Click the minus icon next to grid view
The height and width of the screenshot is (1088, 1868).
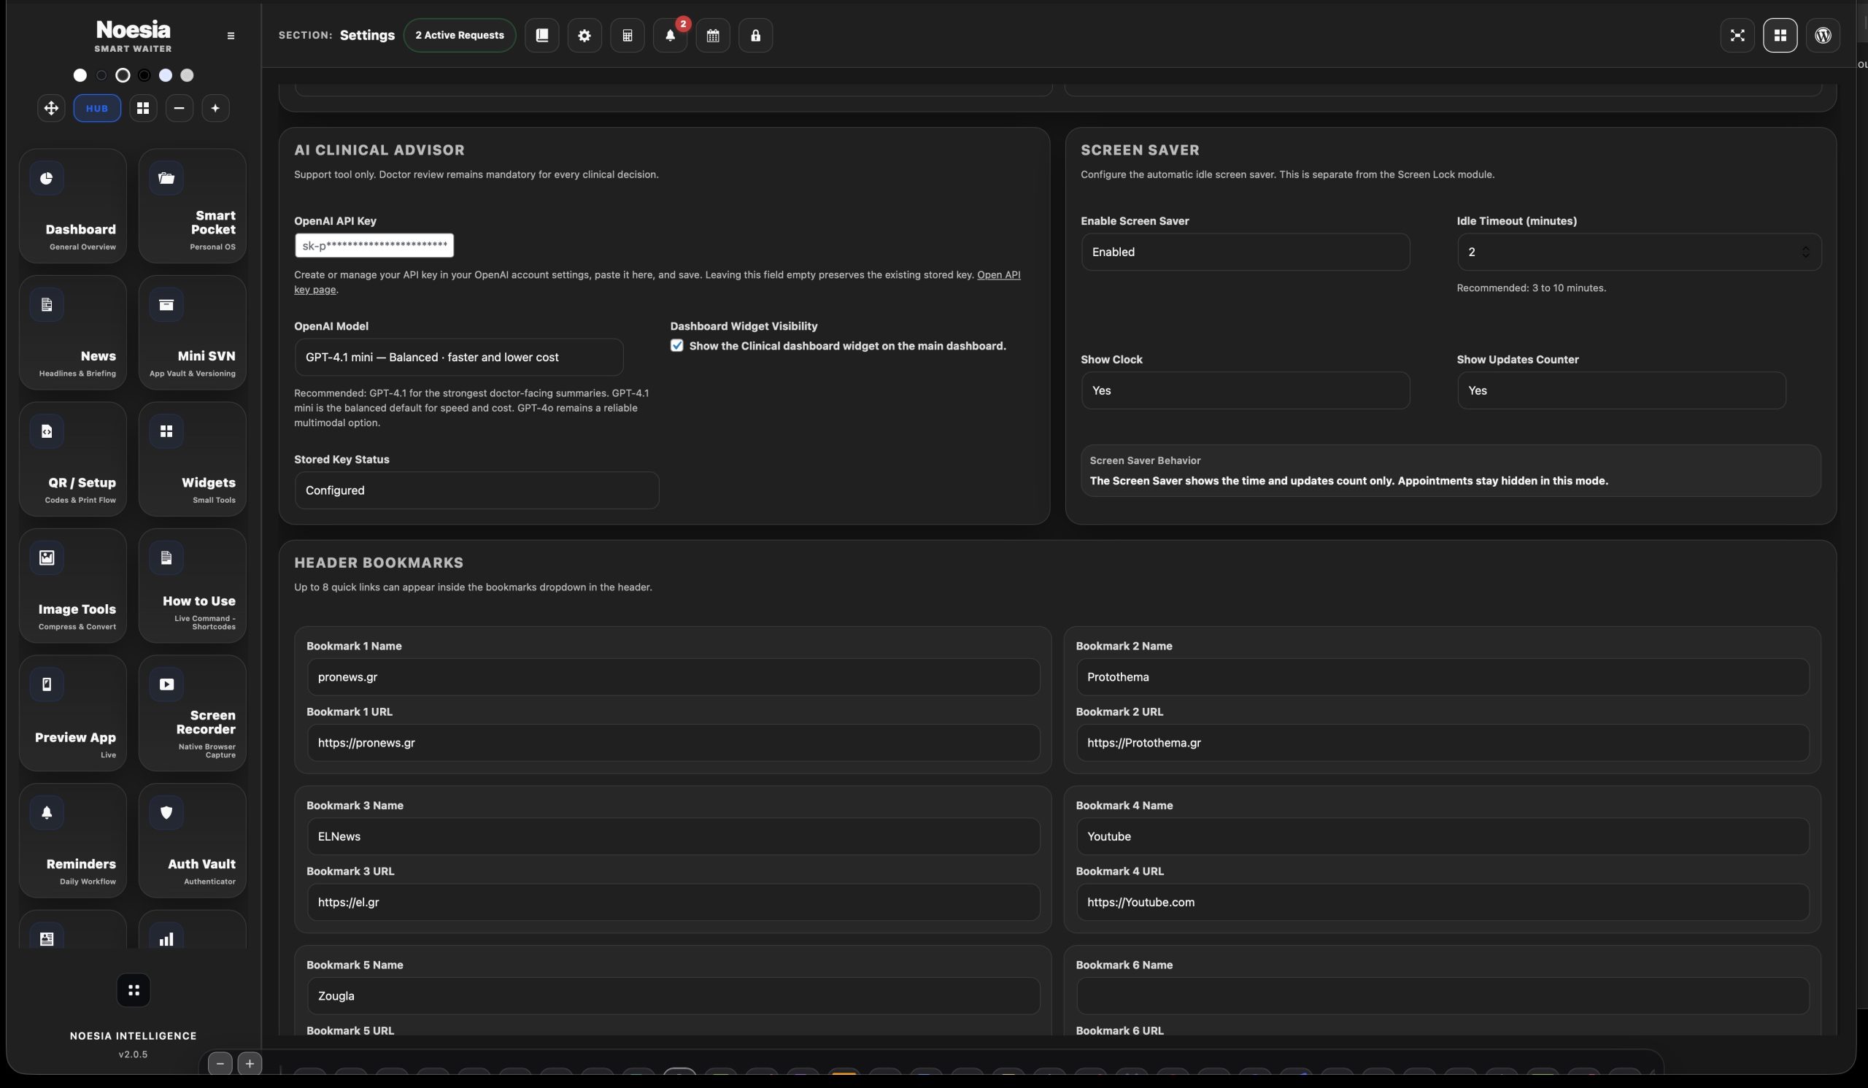[x=179, y=108]
